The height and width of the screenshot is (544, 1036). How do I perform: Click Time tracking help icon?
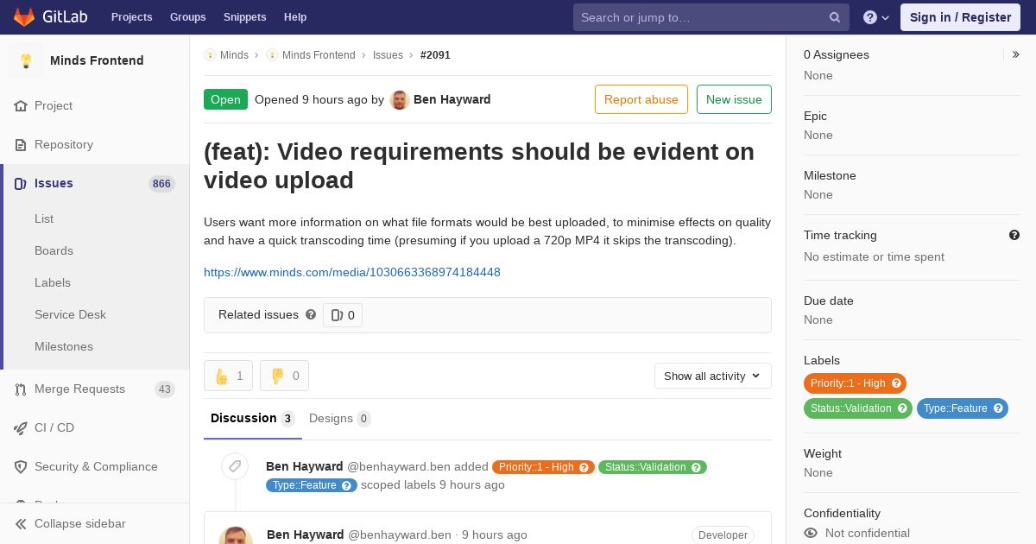pyautogui.click(x=1014, y=235)
